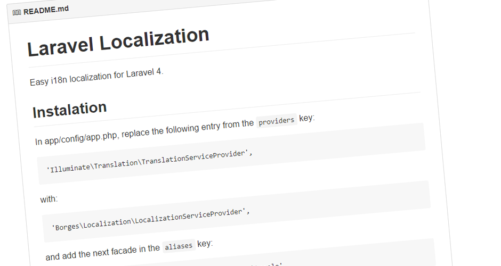
Task: Click the 'with:' paragraph text
Action: pos(49,199)
